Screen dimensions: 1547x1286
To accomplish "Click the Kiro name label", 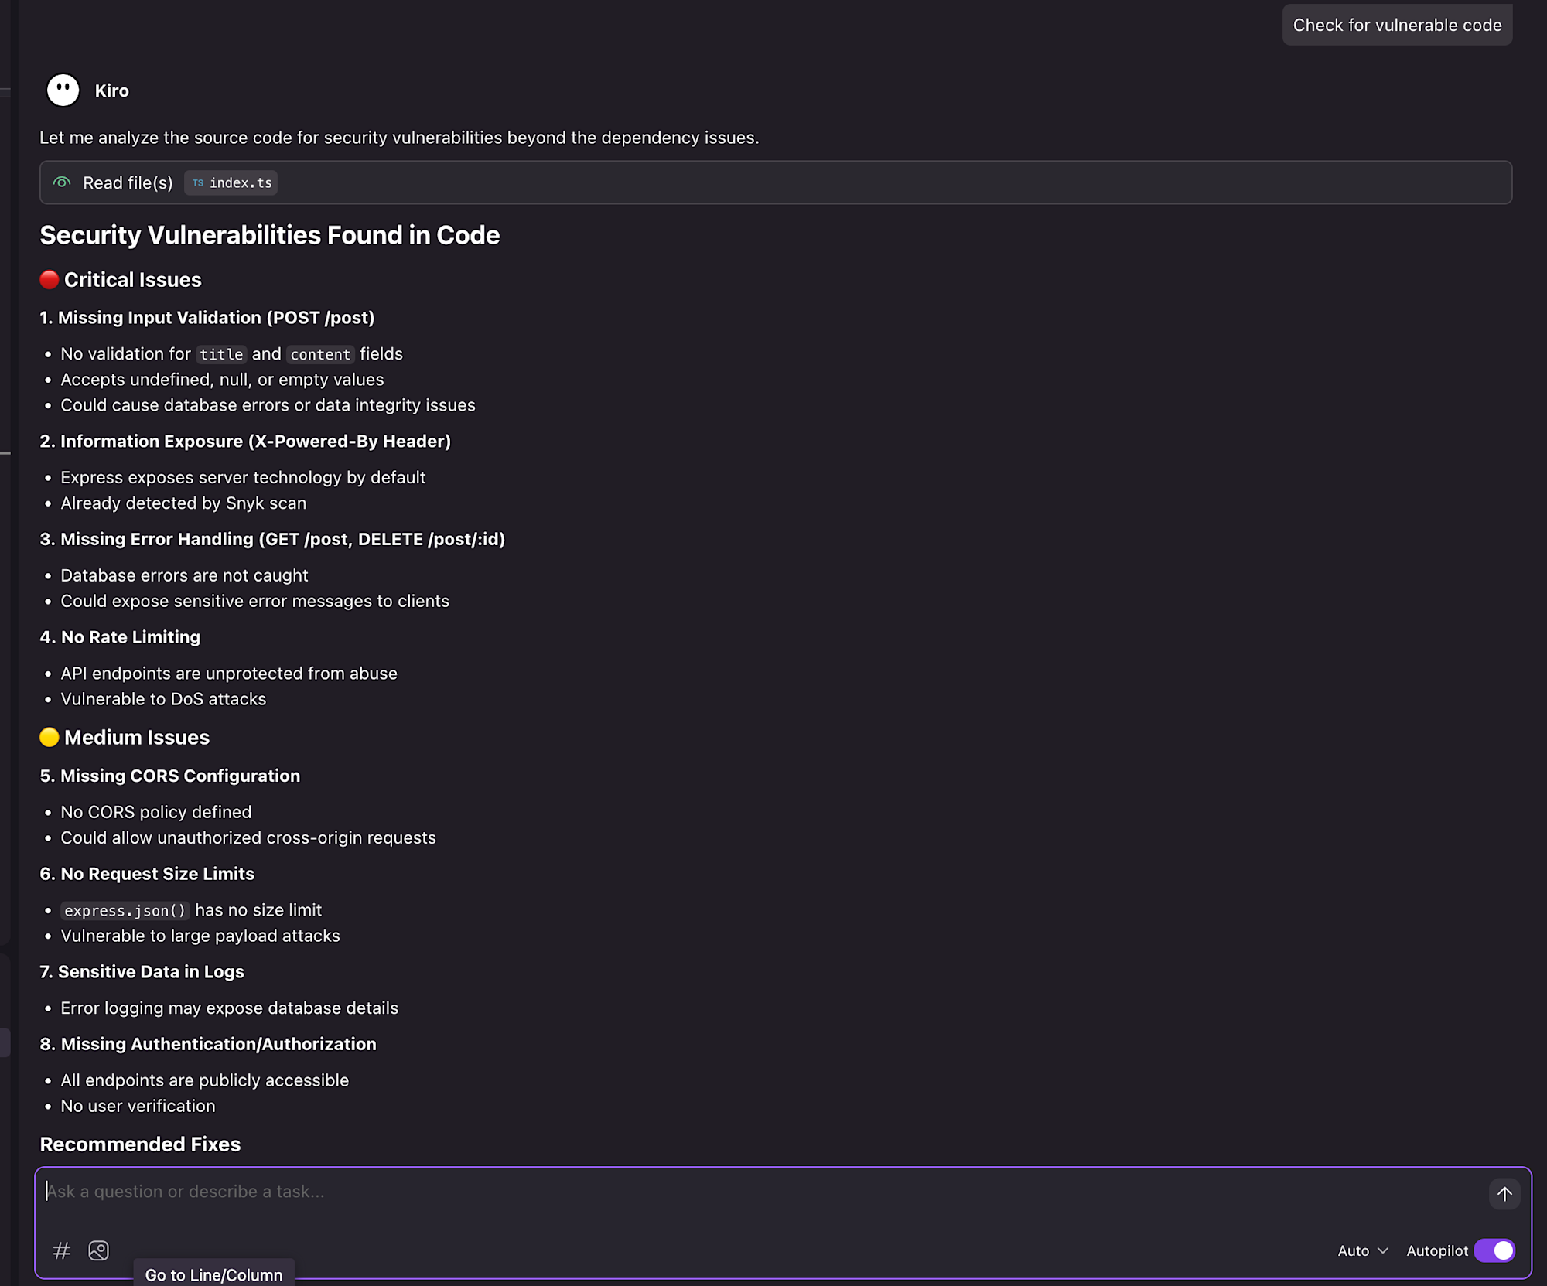I will coord(111,91).
